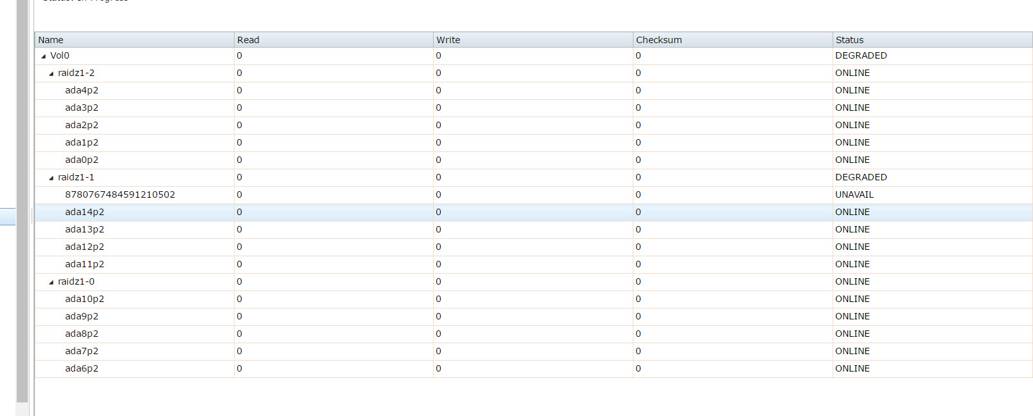Select the unavailable disk 8780767484591210502

click(120, 194)
